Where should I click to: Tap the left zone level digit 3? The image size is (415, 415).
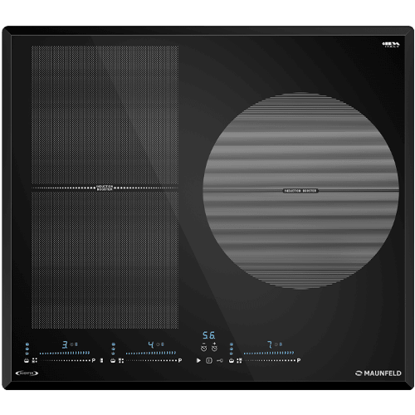[65, 344]
